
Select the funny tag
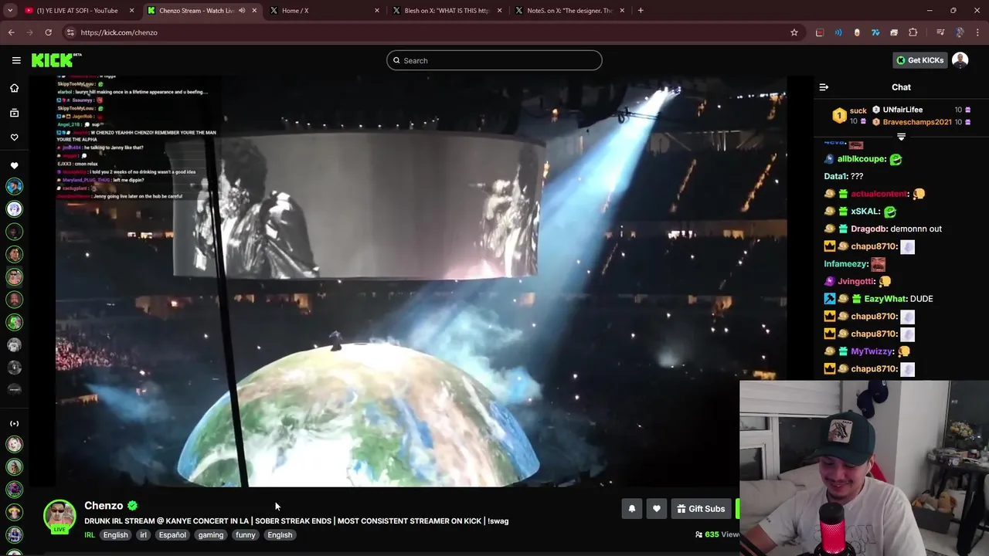tap(246, 535)
